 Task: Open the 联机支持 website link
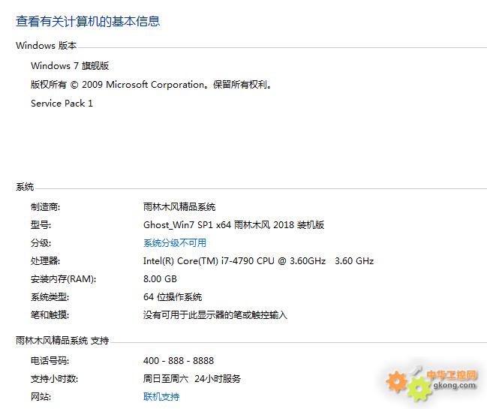tap(161, 396)
